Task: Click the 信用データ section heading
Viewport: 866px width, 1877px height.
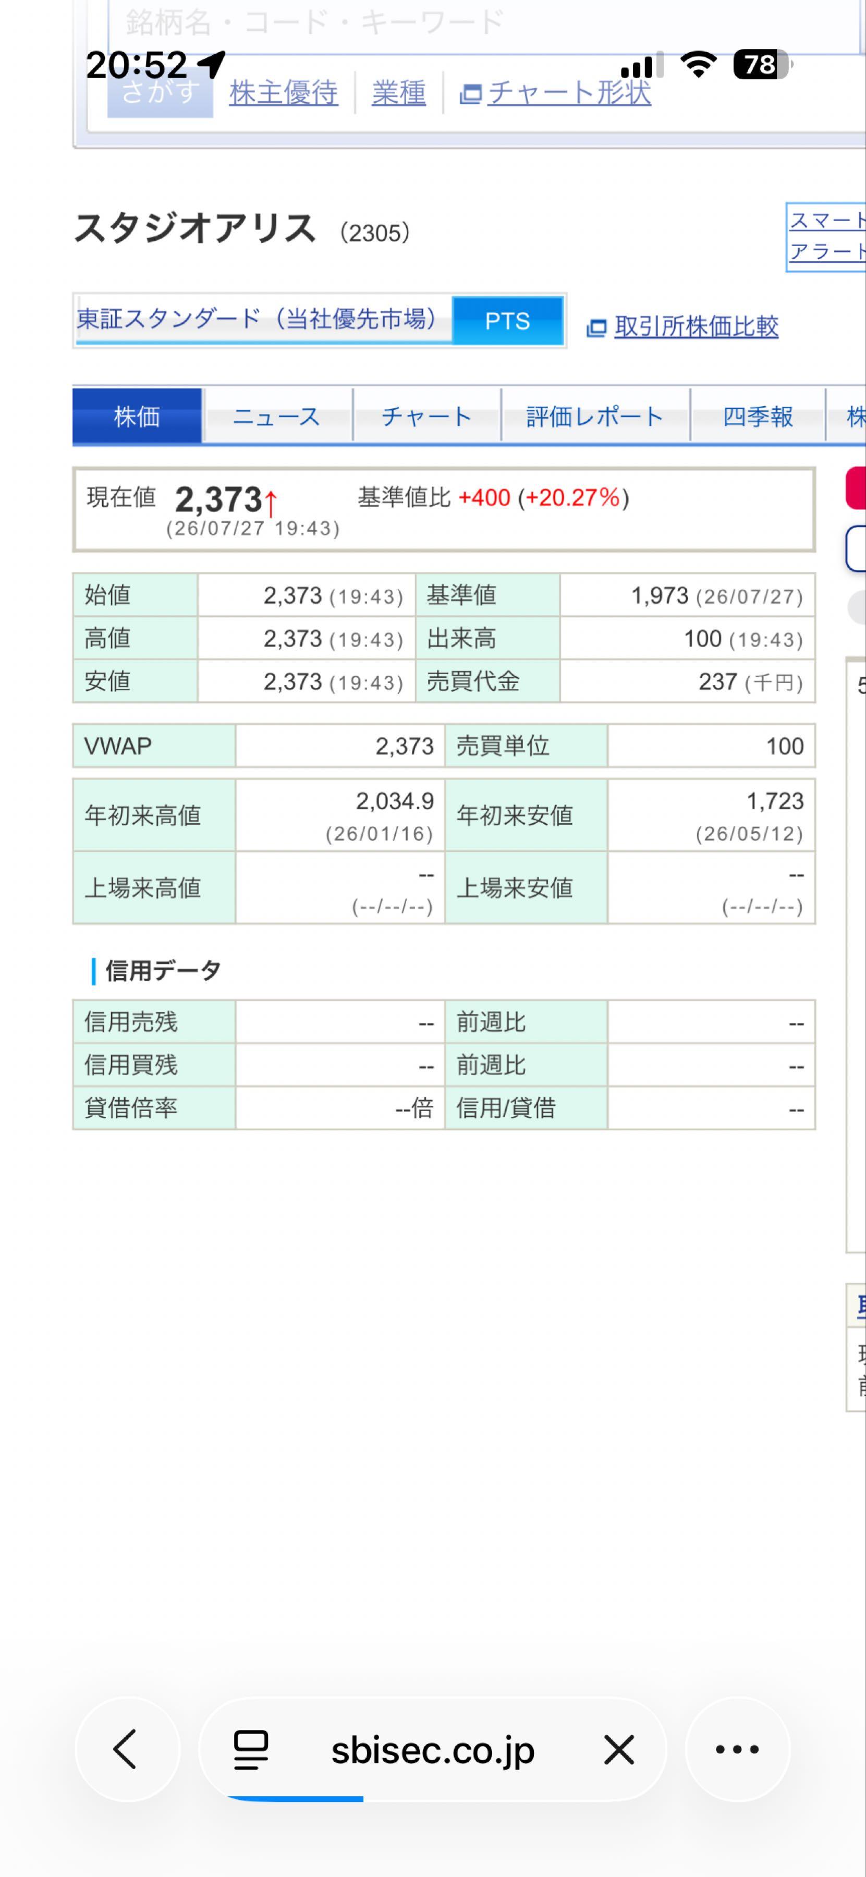Action: (163, 970)
